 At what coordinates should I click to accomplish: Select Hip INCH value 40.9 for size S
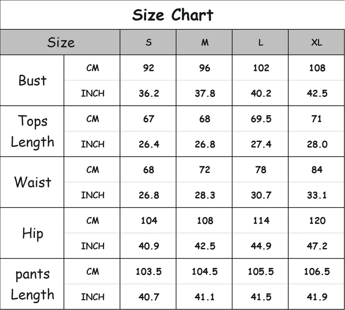(x=148, y=246)
